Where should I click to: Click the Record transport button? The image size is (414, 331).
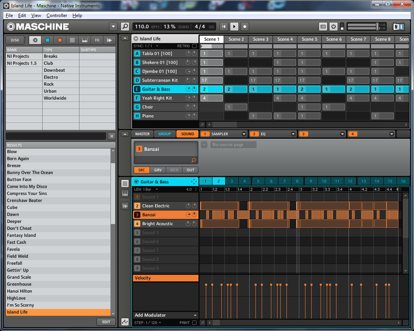(245, 27)
